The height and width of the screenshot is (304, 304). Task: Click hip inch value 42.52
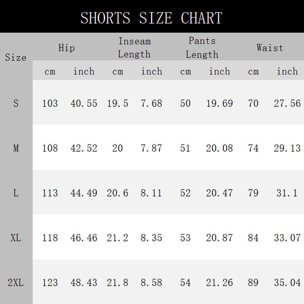(x=84, y=148)
